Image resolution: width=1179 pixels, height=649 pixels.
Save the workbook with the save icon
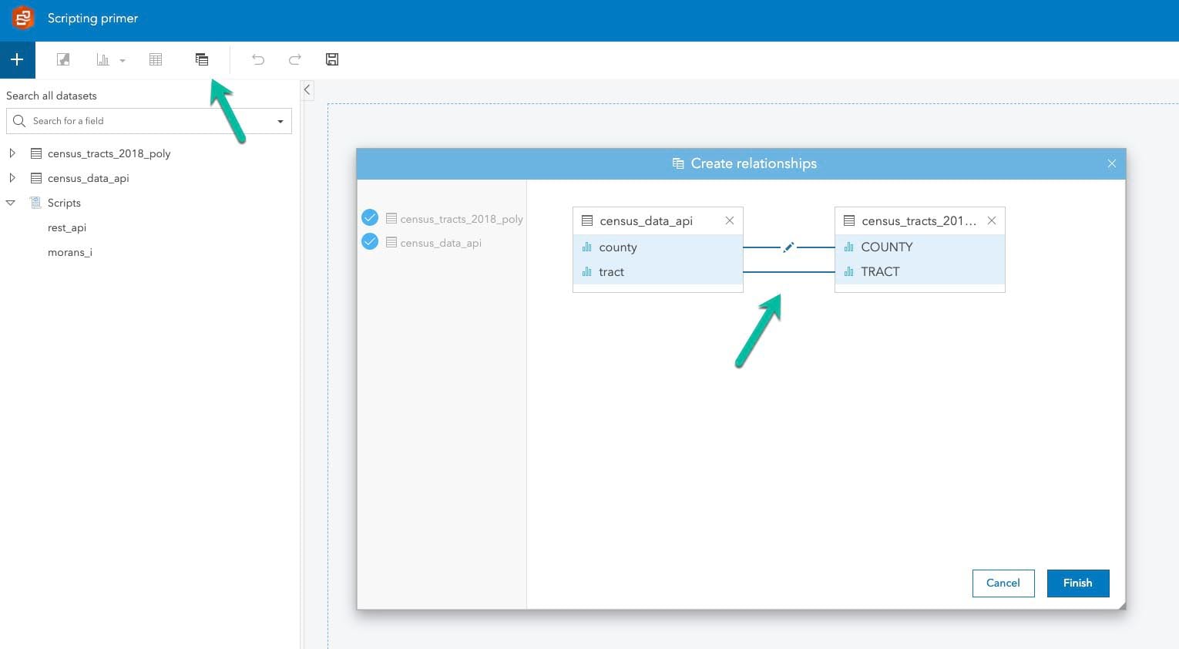click(x=331, y=59)
